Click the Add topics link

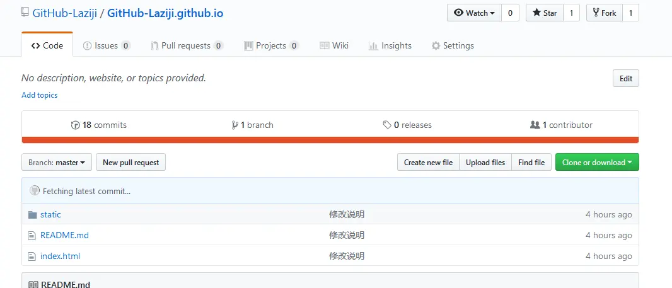(40, 95)
